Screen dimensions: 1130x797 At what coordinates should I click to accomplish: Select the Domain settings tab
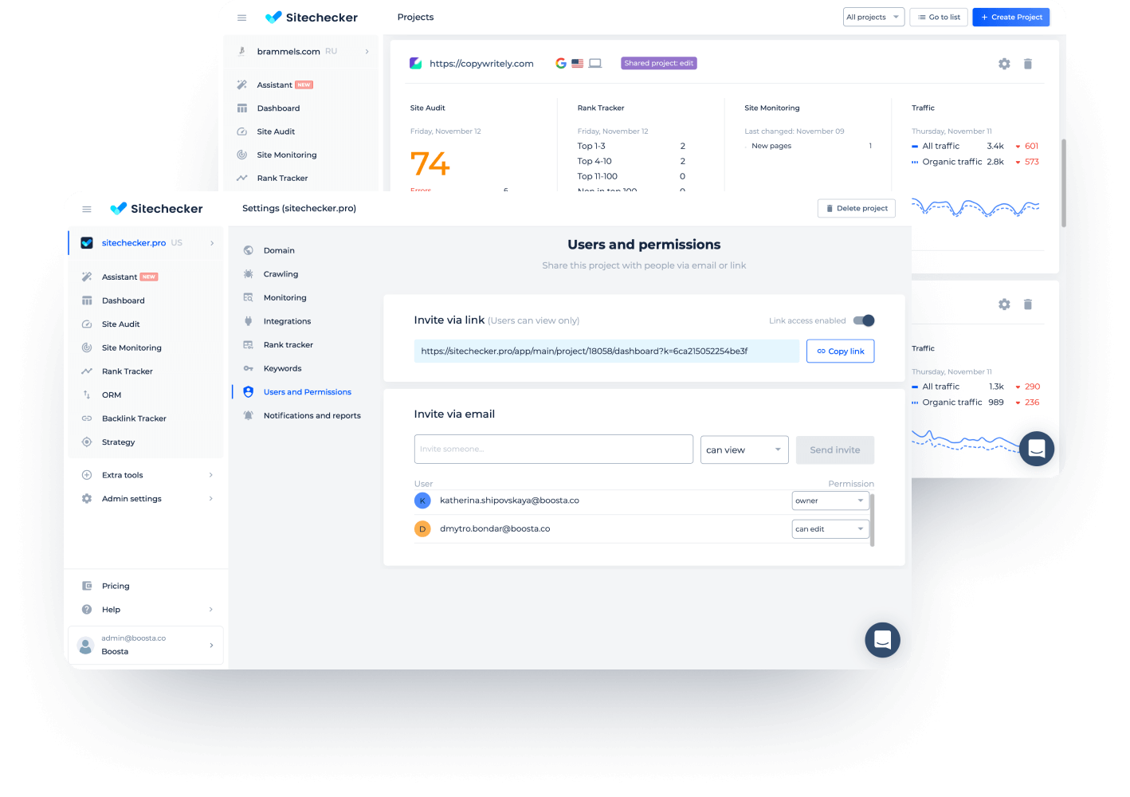(279, 250)
